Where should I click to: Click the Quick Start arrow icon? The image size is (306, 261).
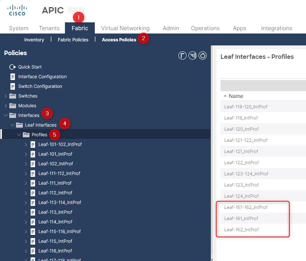point(12,67)
